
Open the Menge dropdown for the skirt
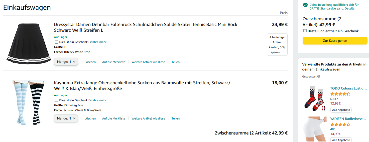[x=66, y=62]
